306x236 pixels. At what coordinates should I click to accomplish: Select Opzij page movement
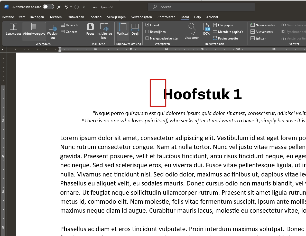point(135,29)
